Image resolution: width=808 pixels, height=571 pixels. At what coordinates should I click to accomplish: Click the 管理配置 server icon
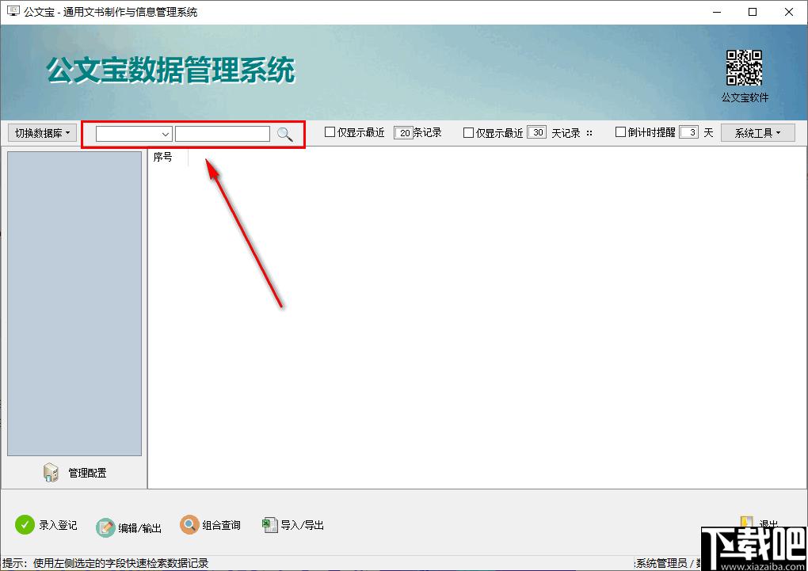(x=51, y=472)
